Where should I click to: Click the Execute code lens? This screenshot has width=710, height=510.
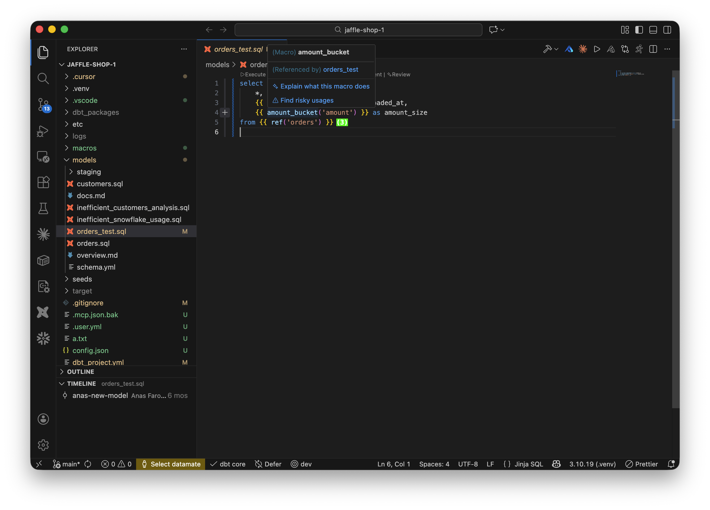click(x=253, y=74)
